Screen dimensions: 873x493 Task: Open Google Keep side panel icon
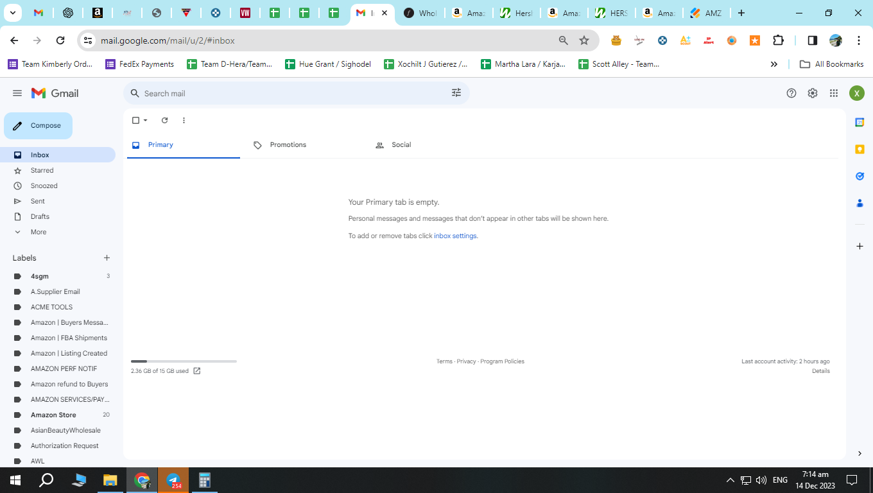click(x=860, y=150)
